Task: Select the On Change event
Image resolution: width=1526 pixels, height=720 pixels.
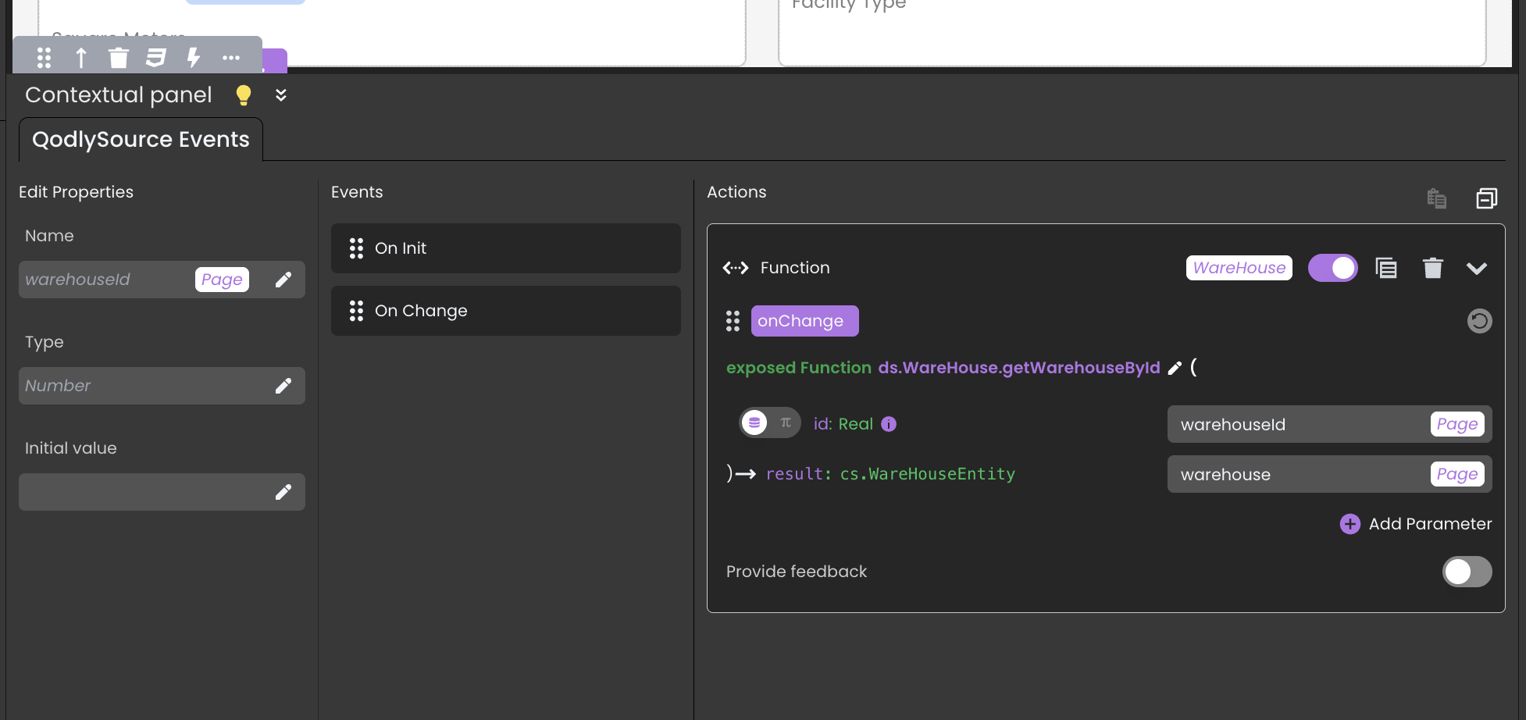Action: 505,311
